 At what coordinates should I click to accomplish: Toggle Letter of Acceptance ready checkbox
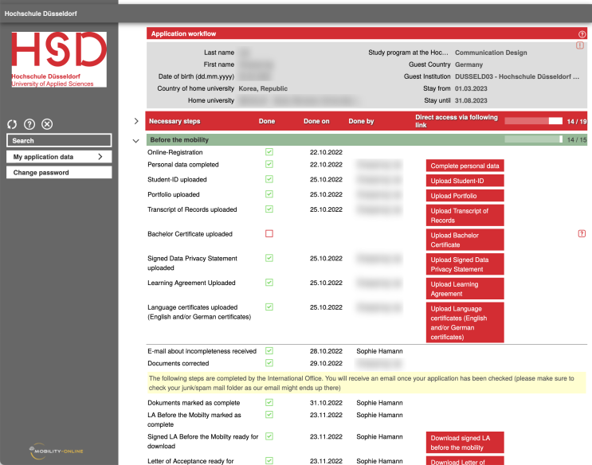pyautogui.click(x=269, y=460)
